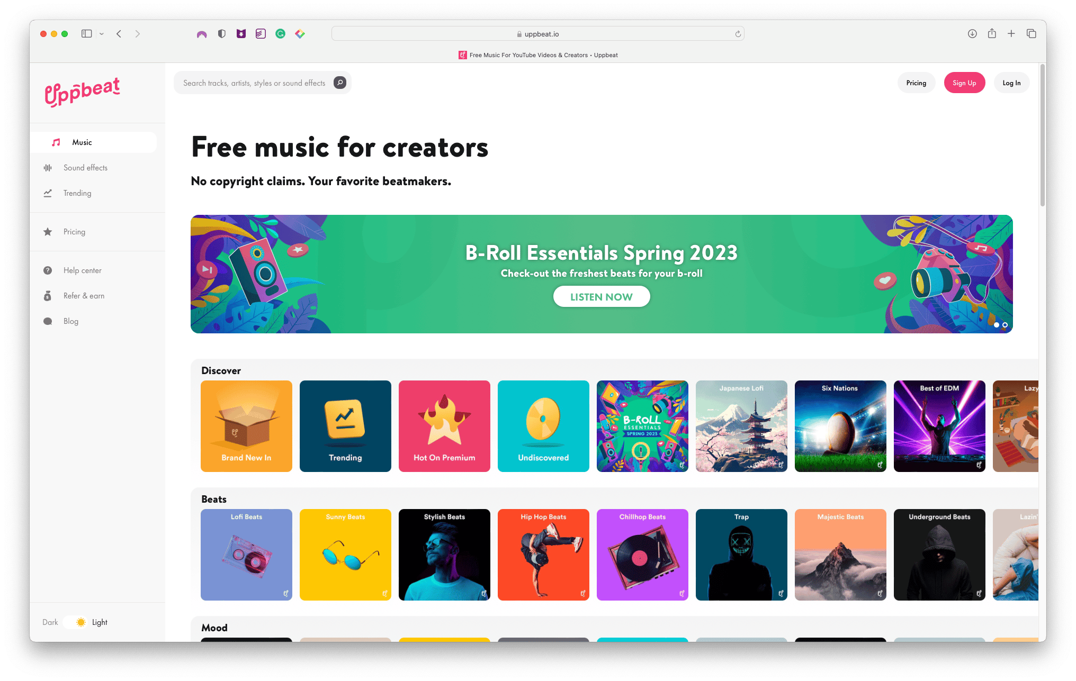Toggle the Dark/Light theme switch
Image resolution: width=1076 pixels, height=681 pixels.
click(75, 622)
